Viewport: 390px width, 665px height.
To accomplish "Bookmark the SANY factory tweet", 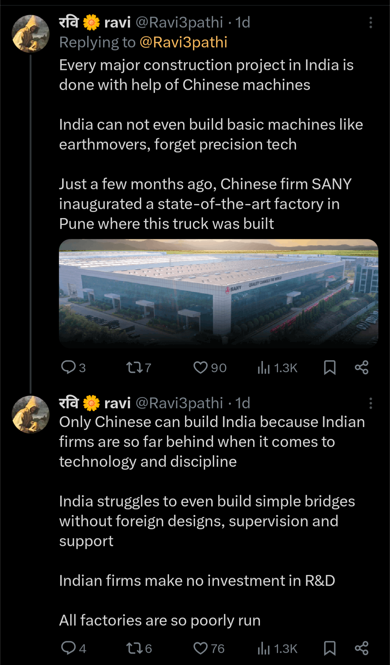I will pos(330,368).
